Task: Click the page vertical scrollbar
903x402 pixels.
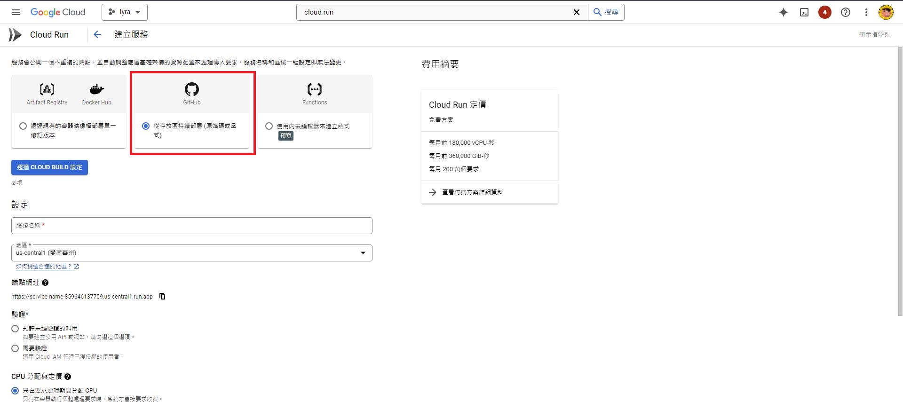Action: click(x=900, y=181)
